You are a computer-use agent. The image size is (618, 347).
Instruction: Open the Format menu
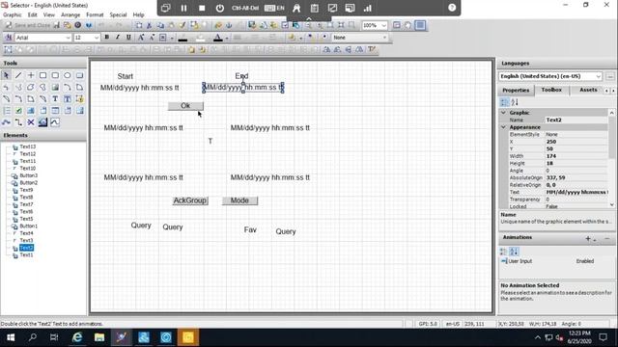[95, 14]
